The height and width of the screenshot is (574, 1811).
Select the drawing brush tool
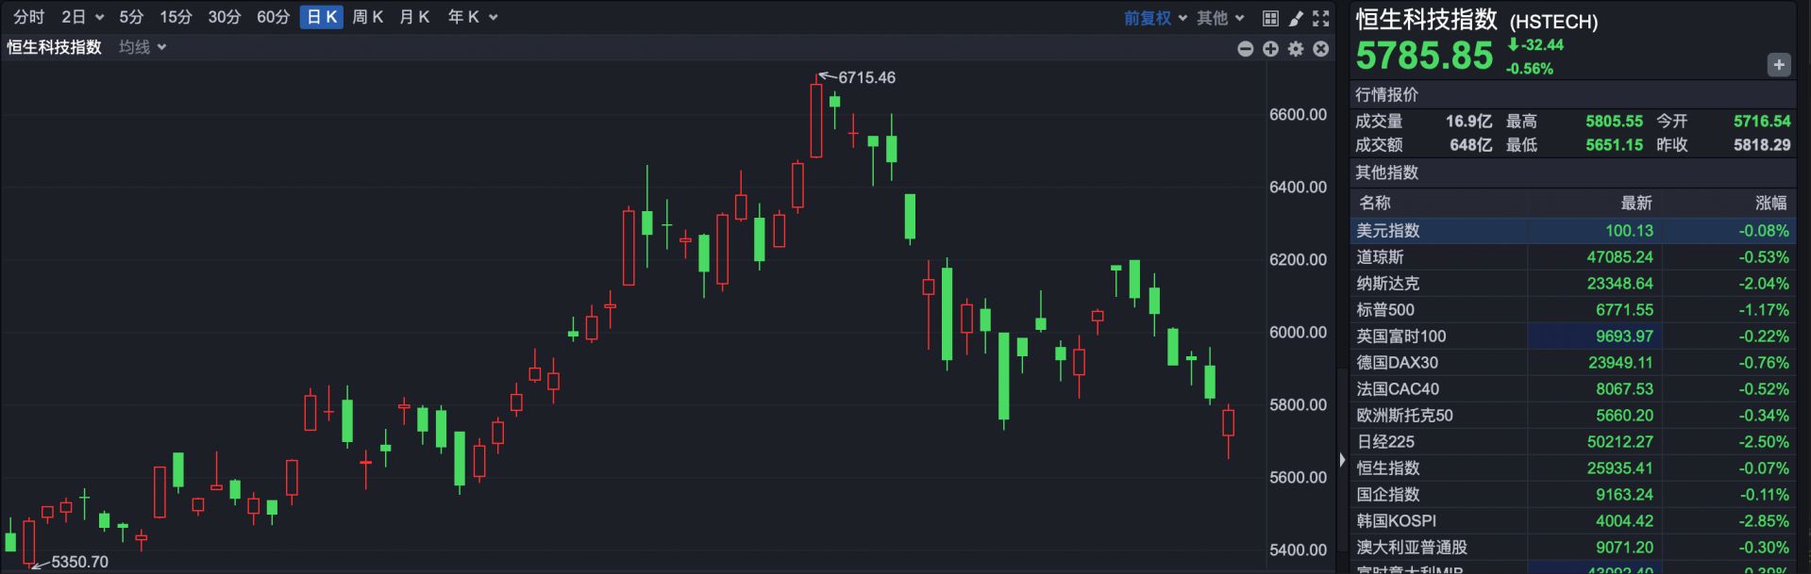coord(1296,18)
